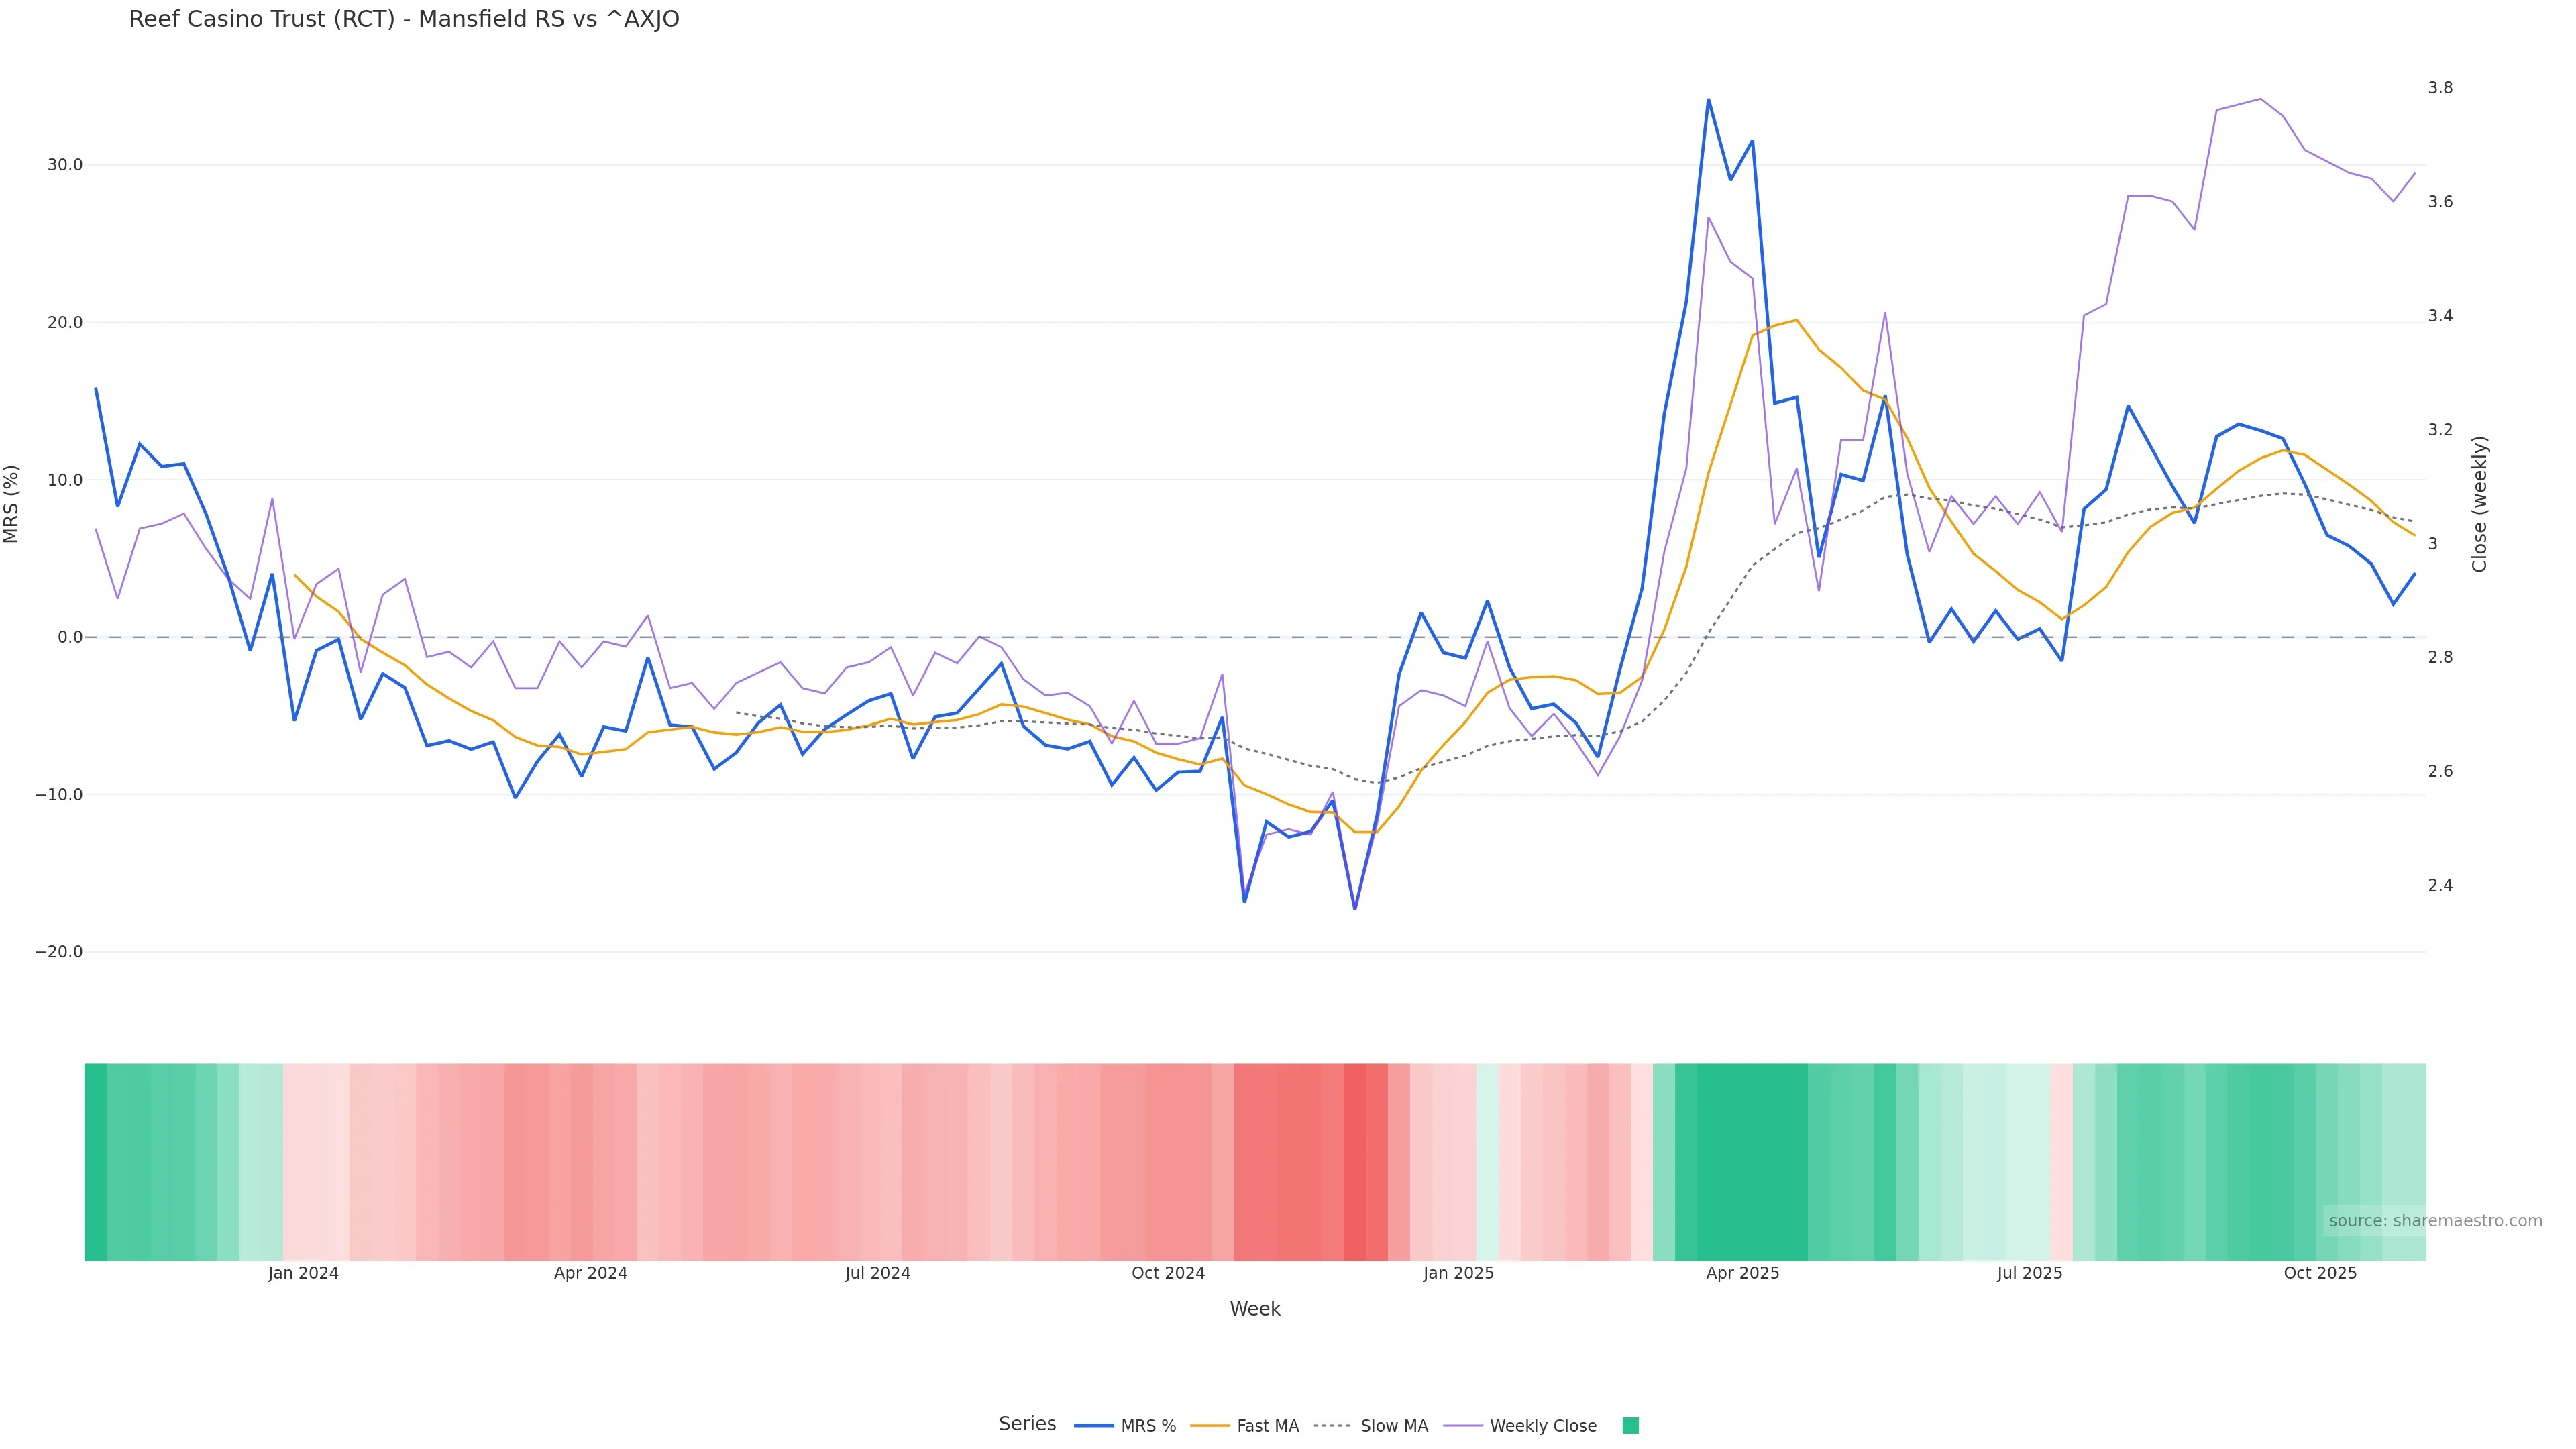This screenshot has width=2576, height=1449.
Task: Click the Close (weekly) right axis title
Action: 2479,504
